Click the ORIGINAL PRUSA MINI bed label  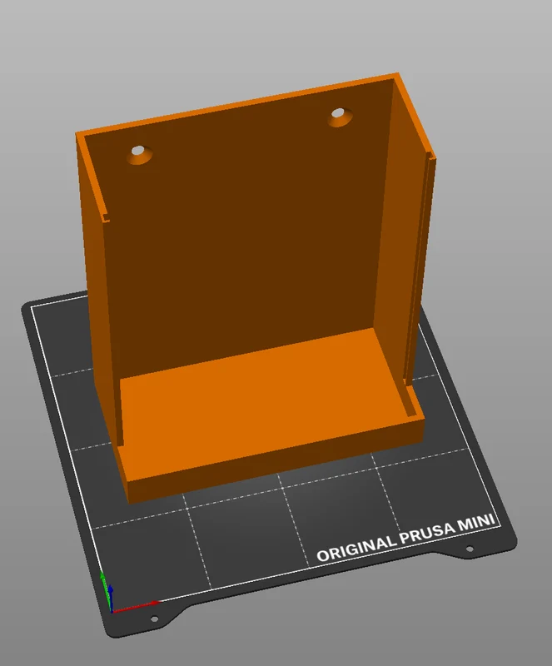click(x=405, y=539)
